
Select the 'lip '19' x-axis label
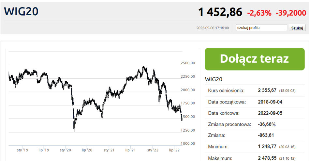click(44, 150)
